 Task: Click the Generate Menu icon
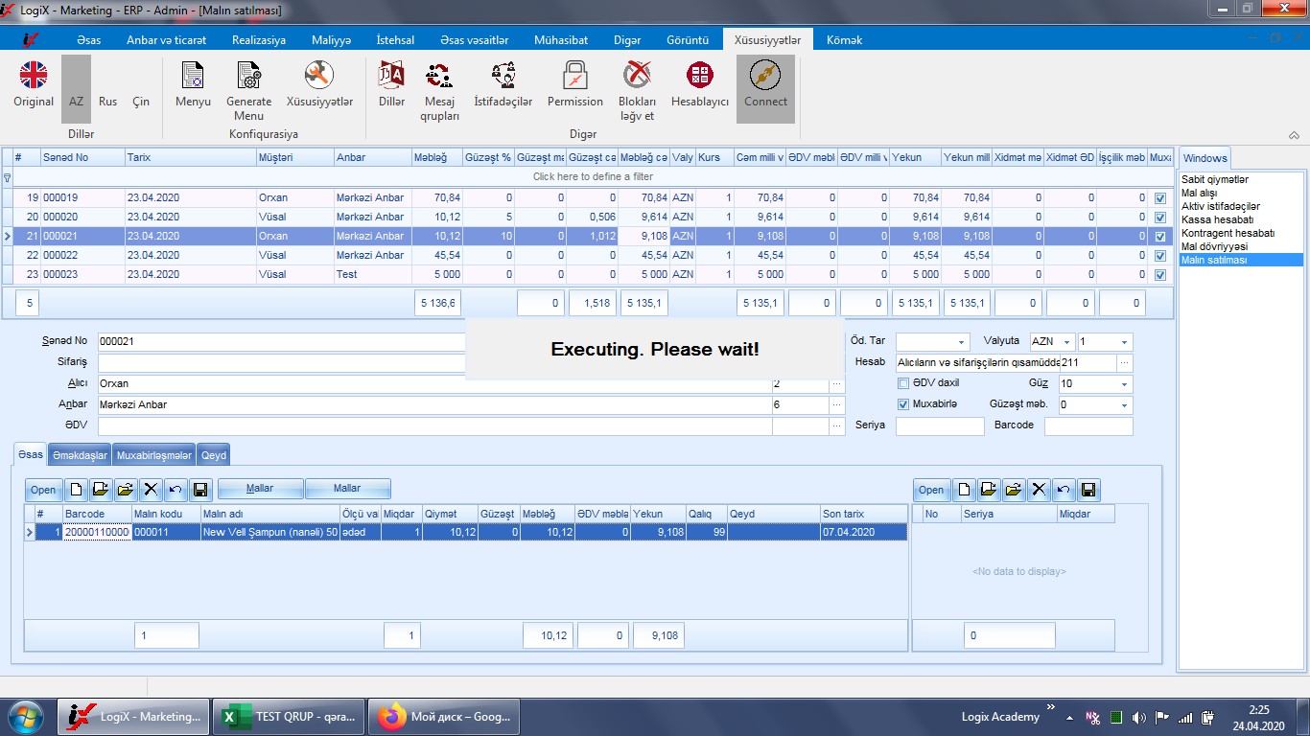(x=248, y=77)
